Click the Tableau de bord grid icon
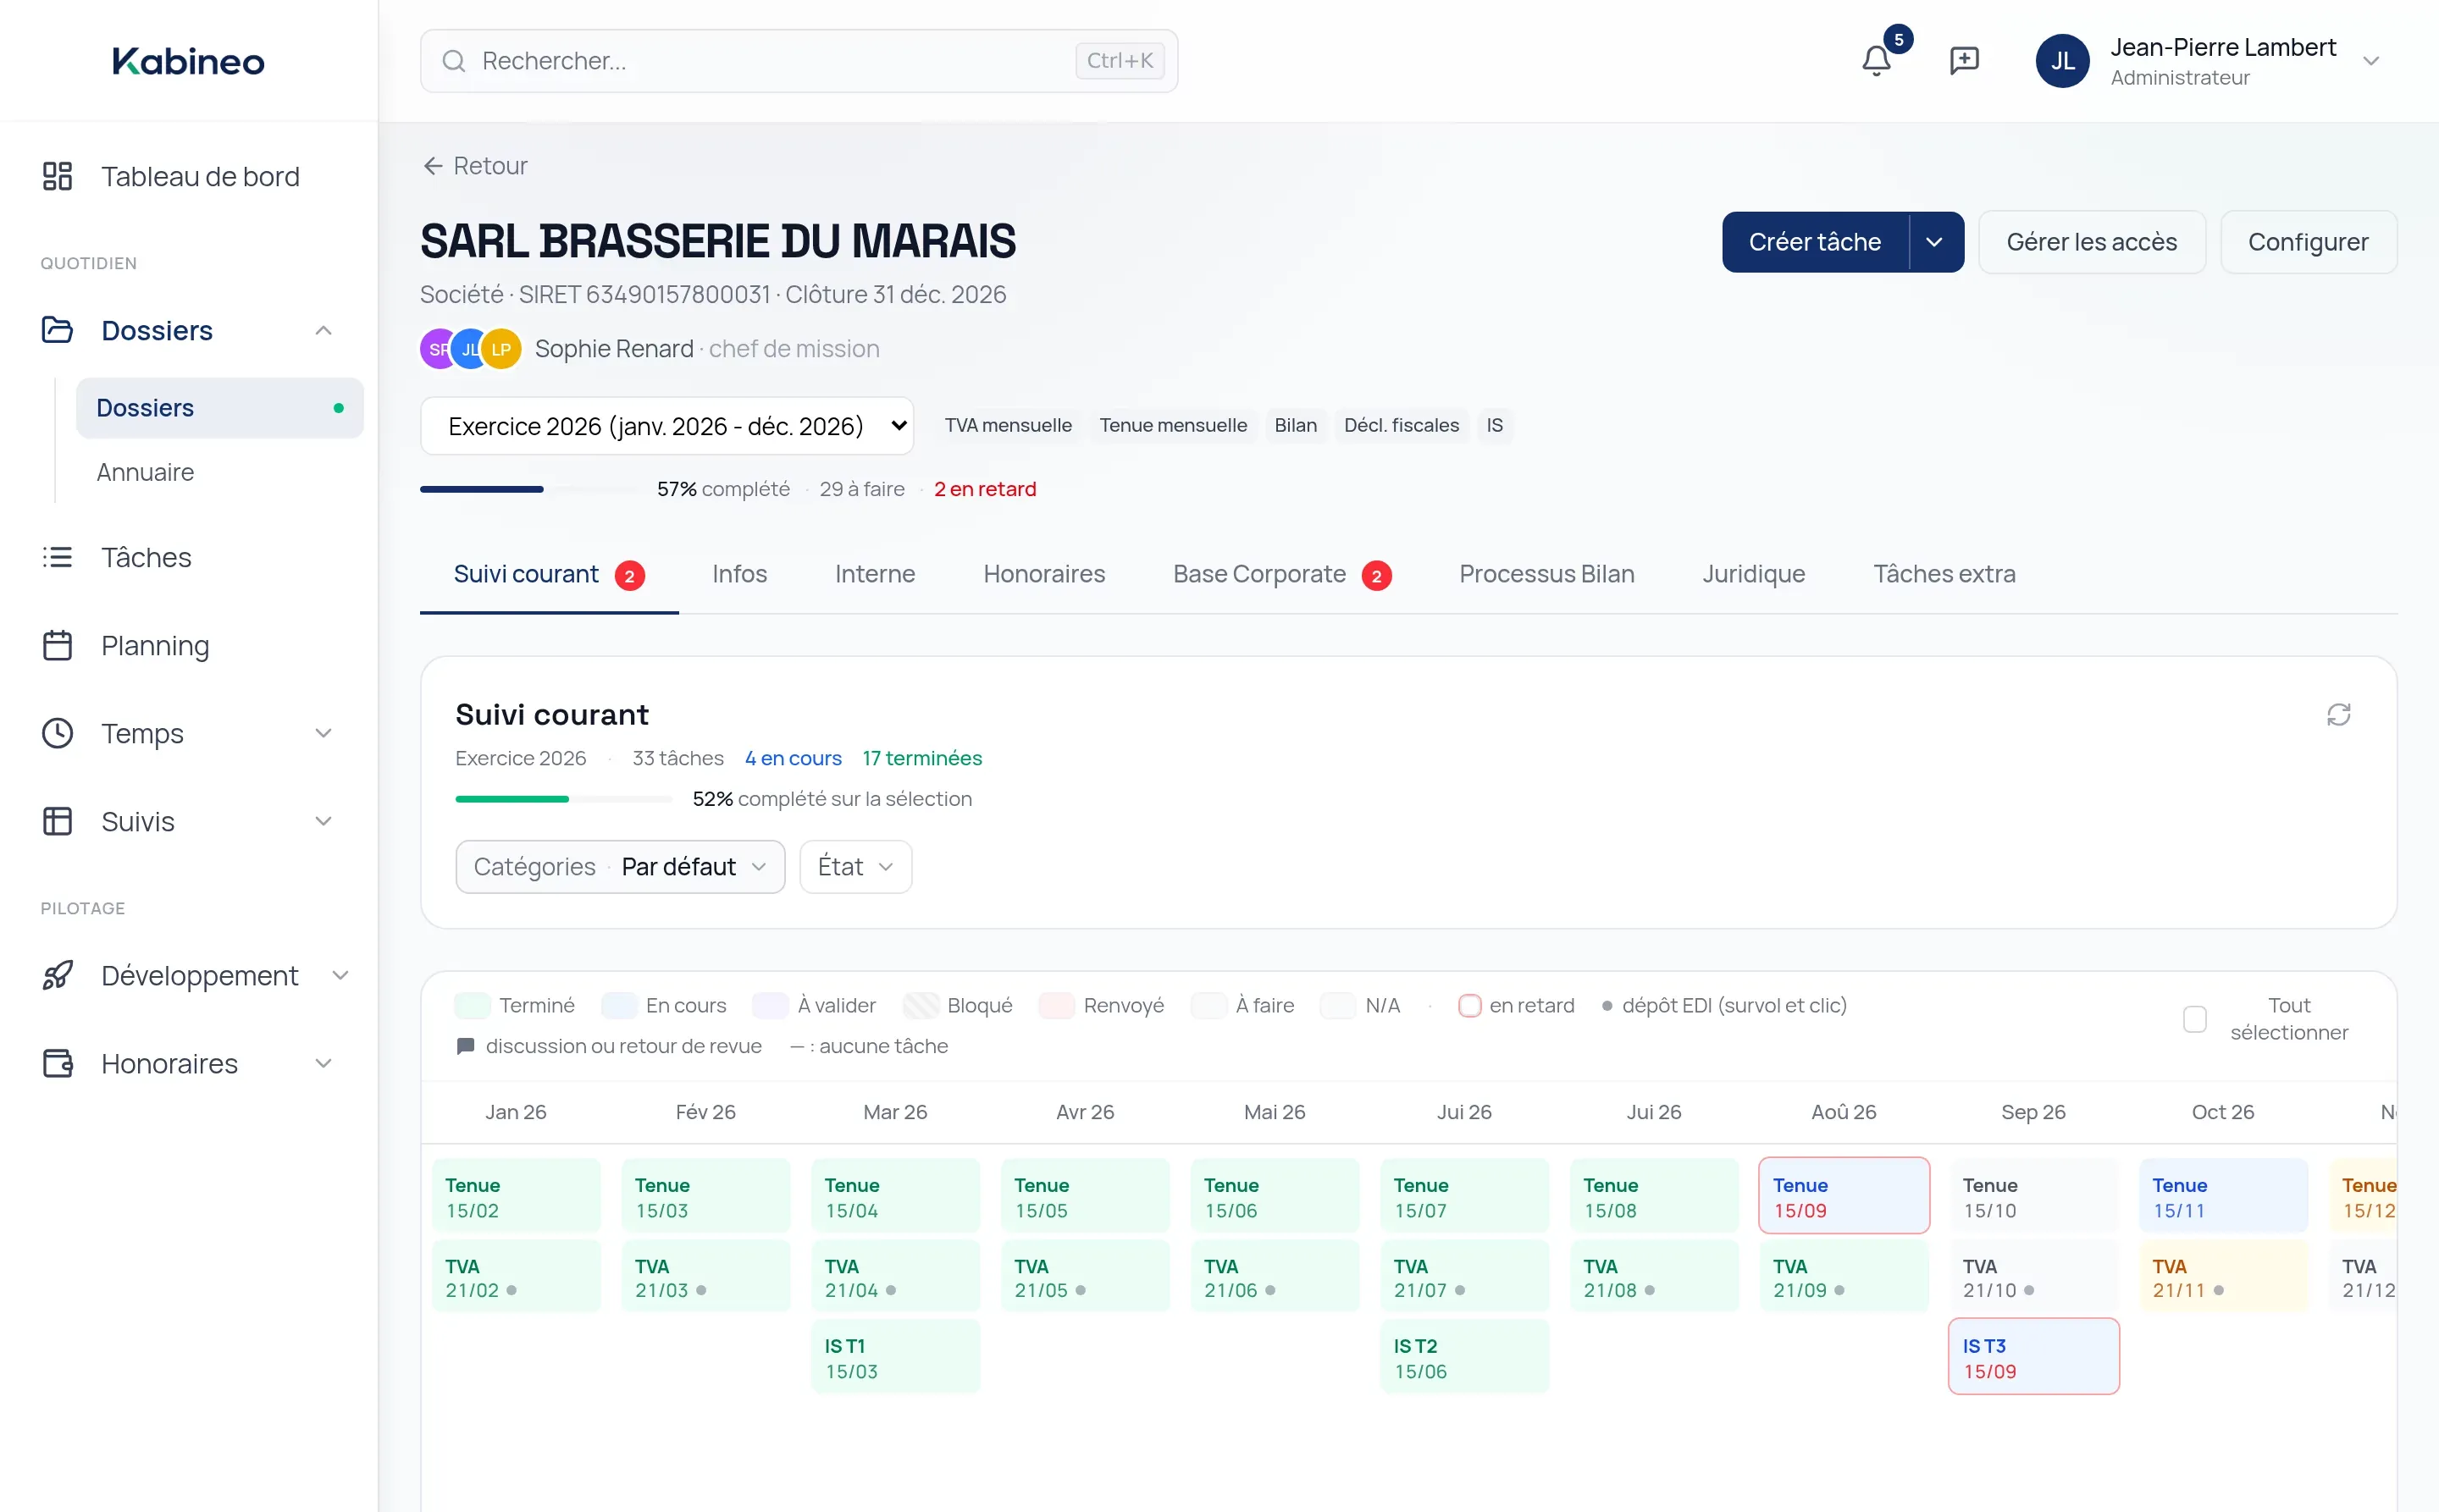 click(x=57, y=176)
